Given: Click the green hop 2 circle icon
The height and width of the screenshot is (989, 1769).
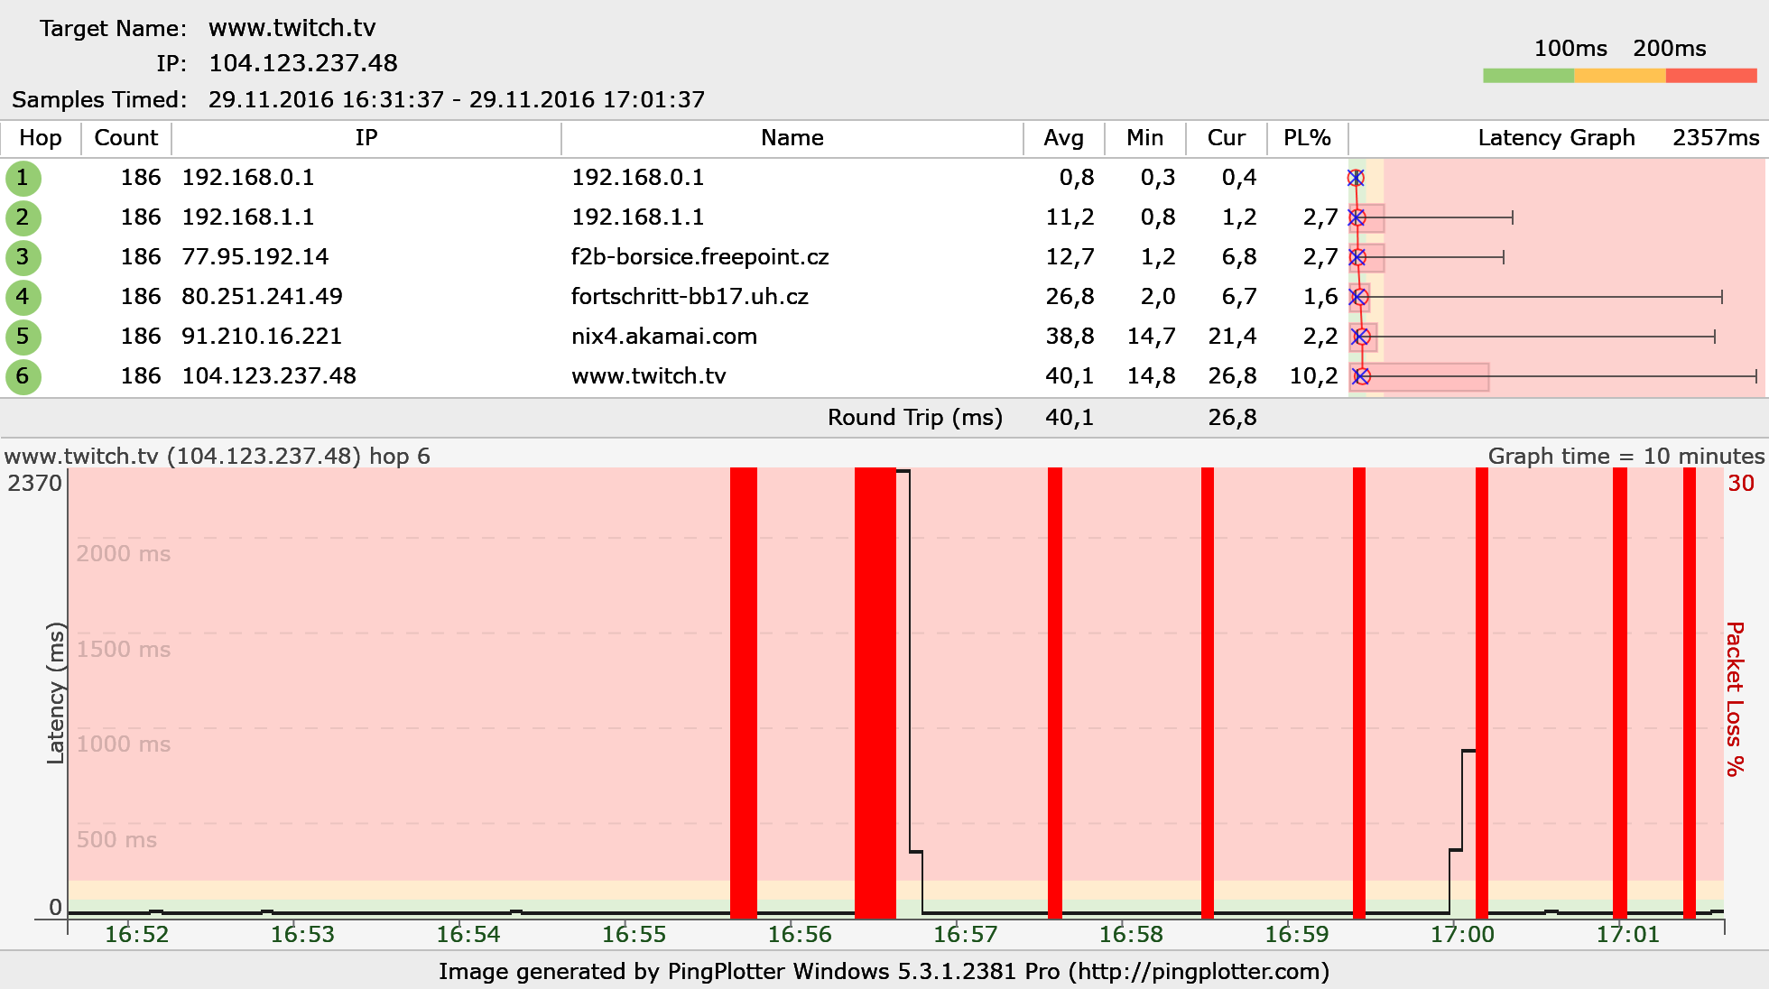Looking at the screenshot, I should [x=23, y=217].
